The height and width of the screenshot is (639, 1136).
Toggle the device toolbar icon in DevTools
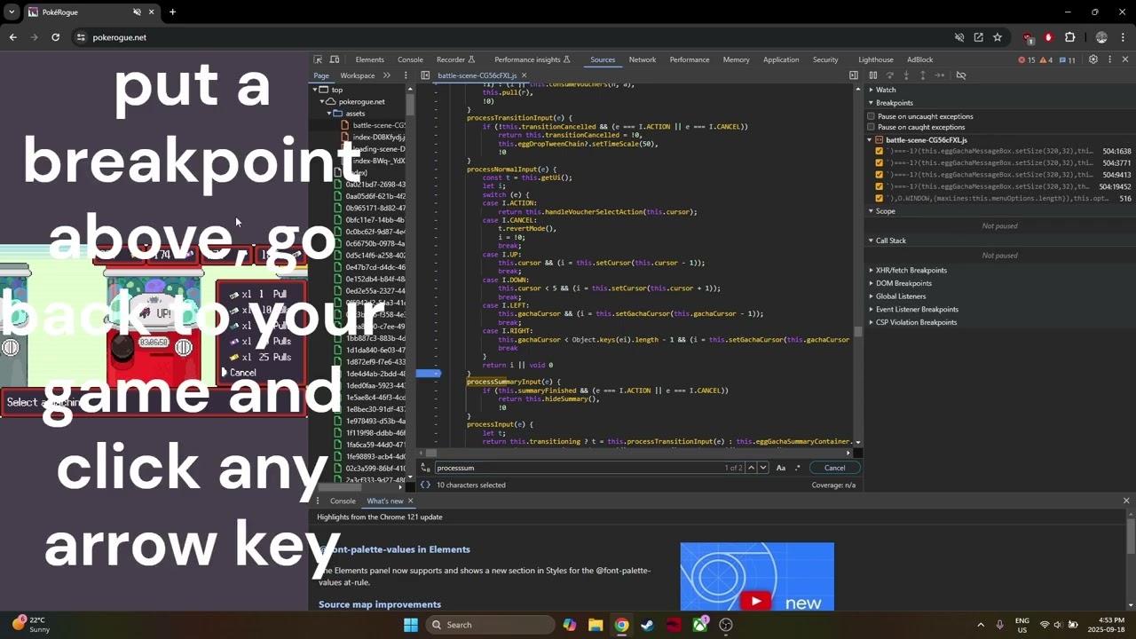[335, 59]
